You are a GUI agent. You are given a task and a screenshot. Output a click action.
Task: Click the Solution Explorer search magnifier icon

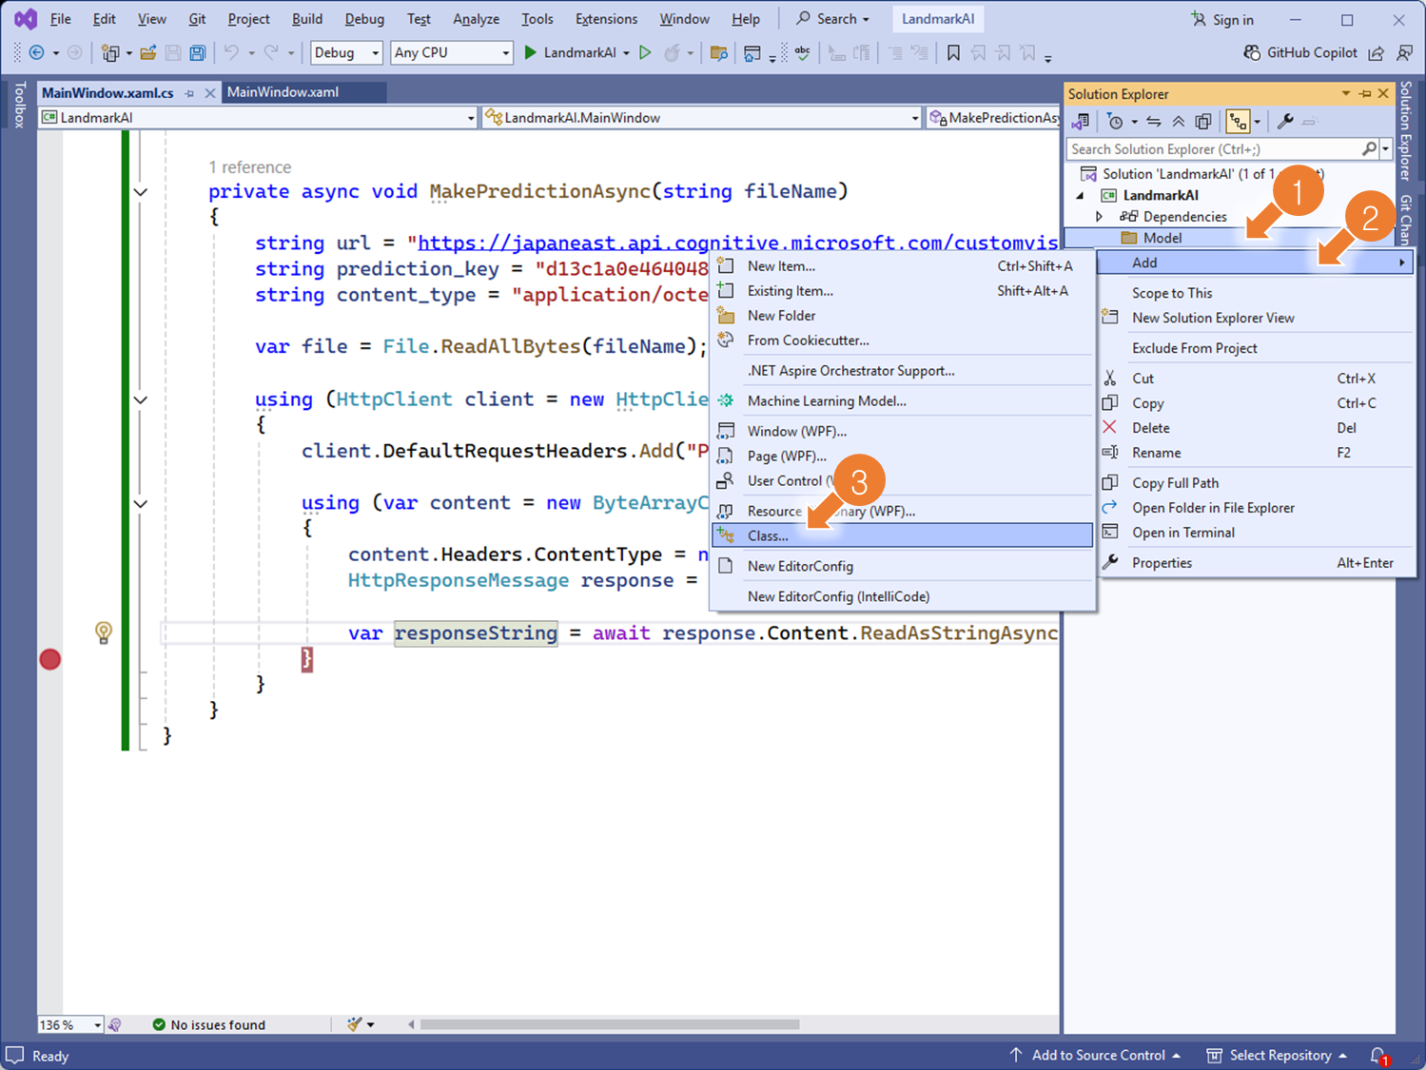1369,149
